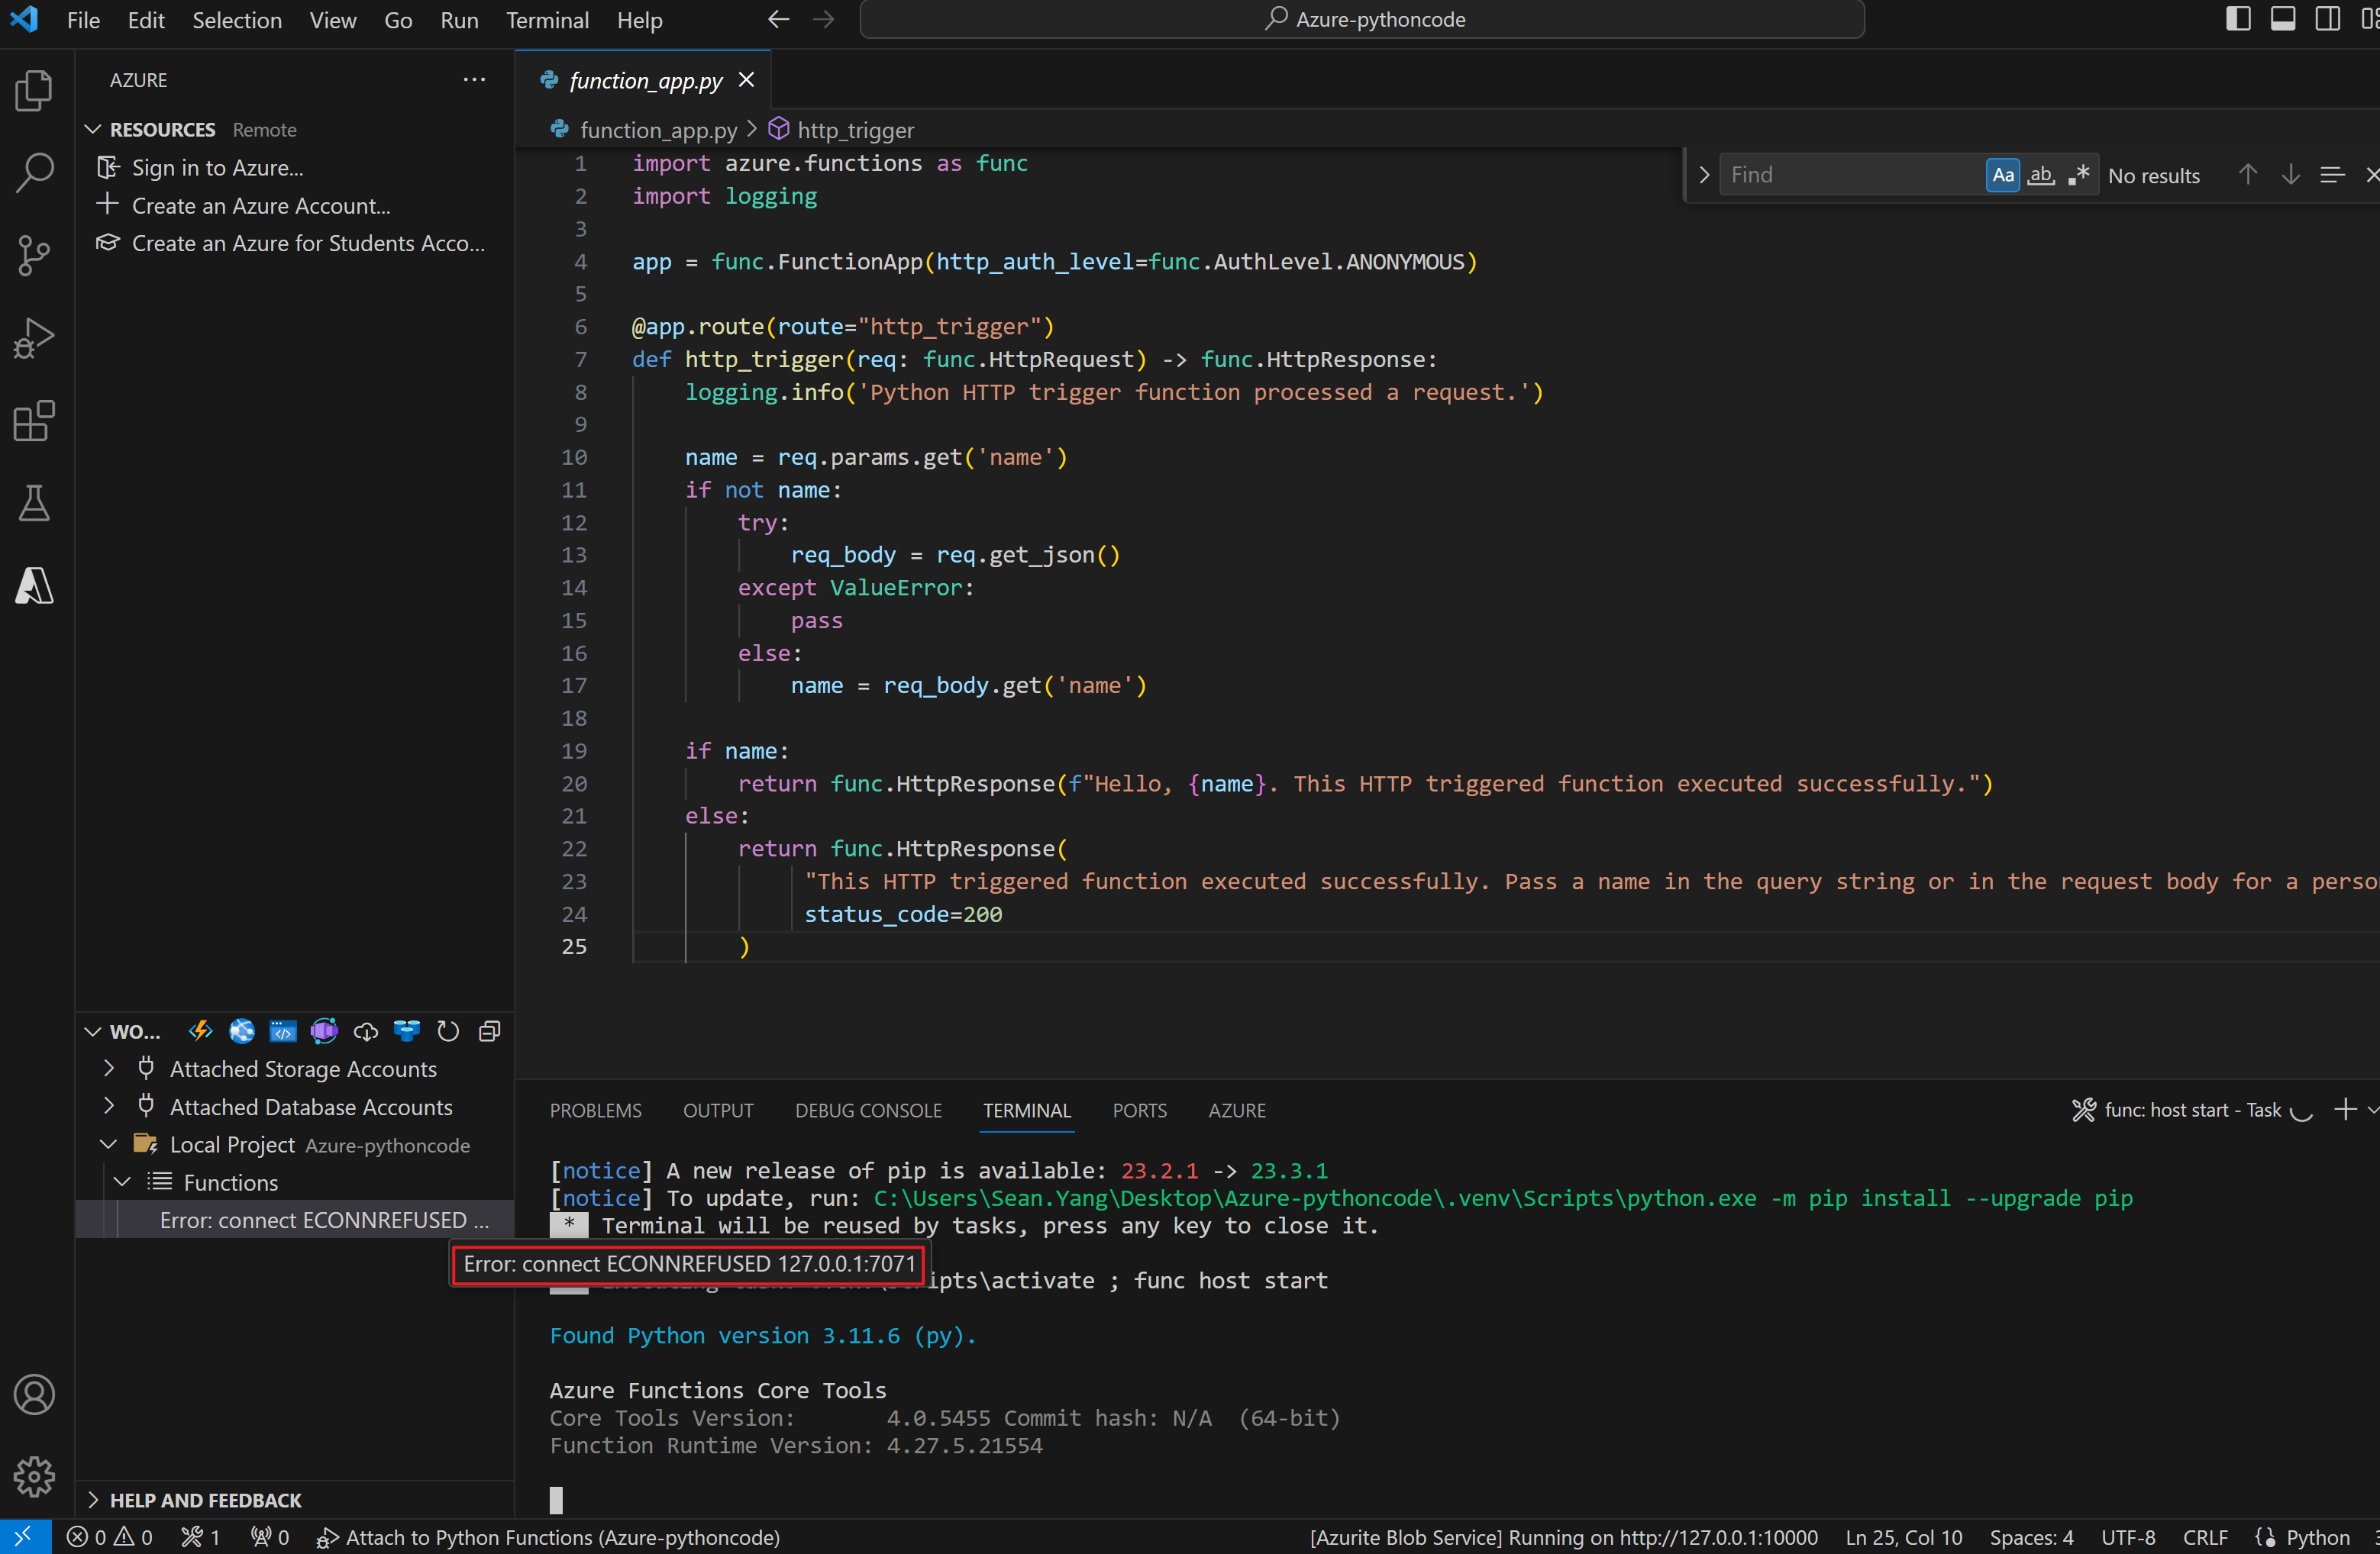Click the purple Container Apps icon
Viewport: 2380px width, 1554px height.
[x=324, y=1030]
